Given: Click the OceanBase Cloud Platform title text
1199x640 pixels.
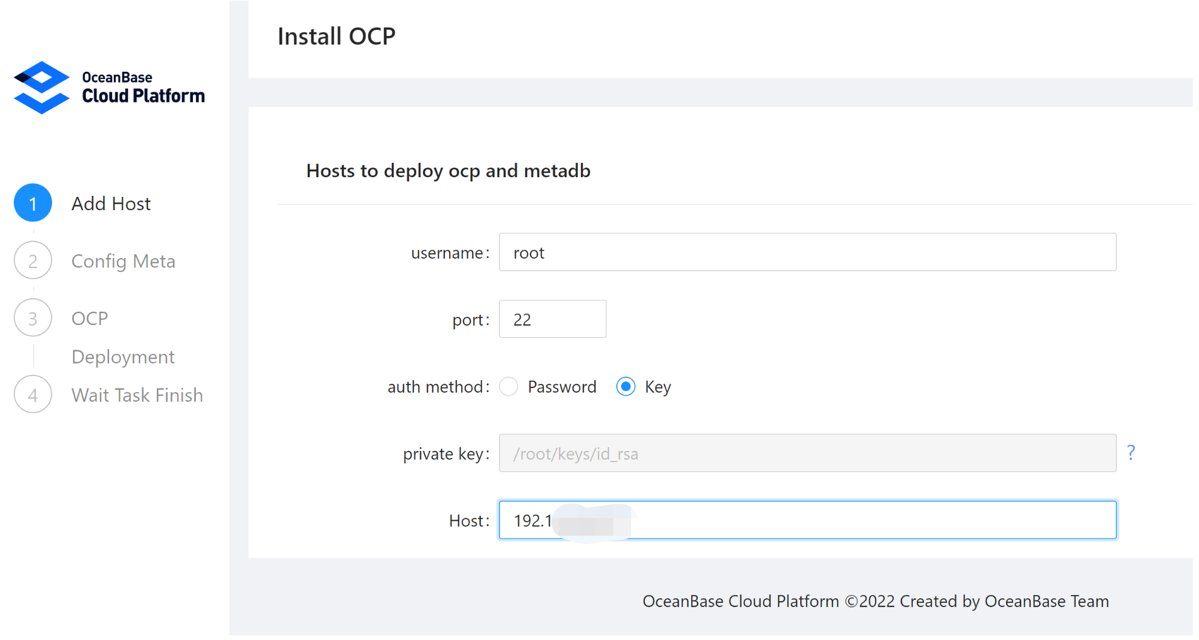Looking at the screenshot, I should 143,87.
